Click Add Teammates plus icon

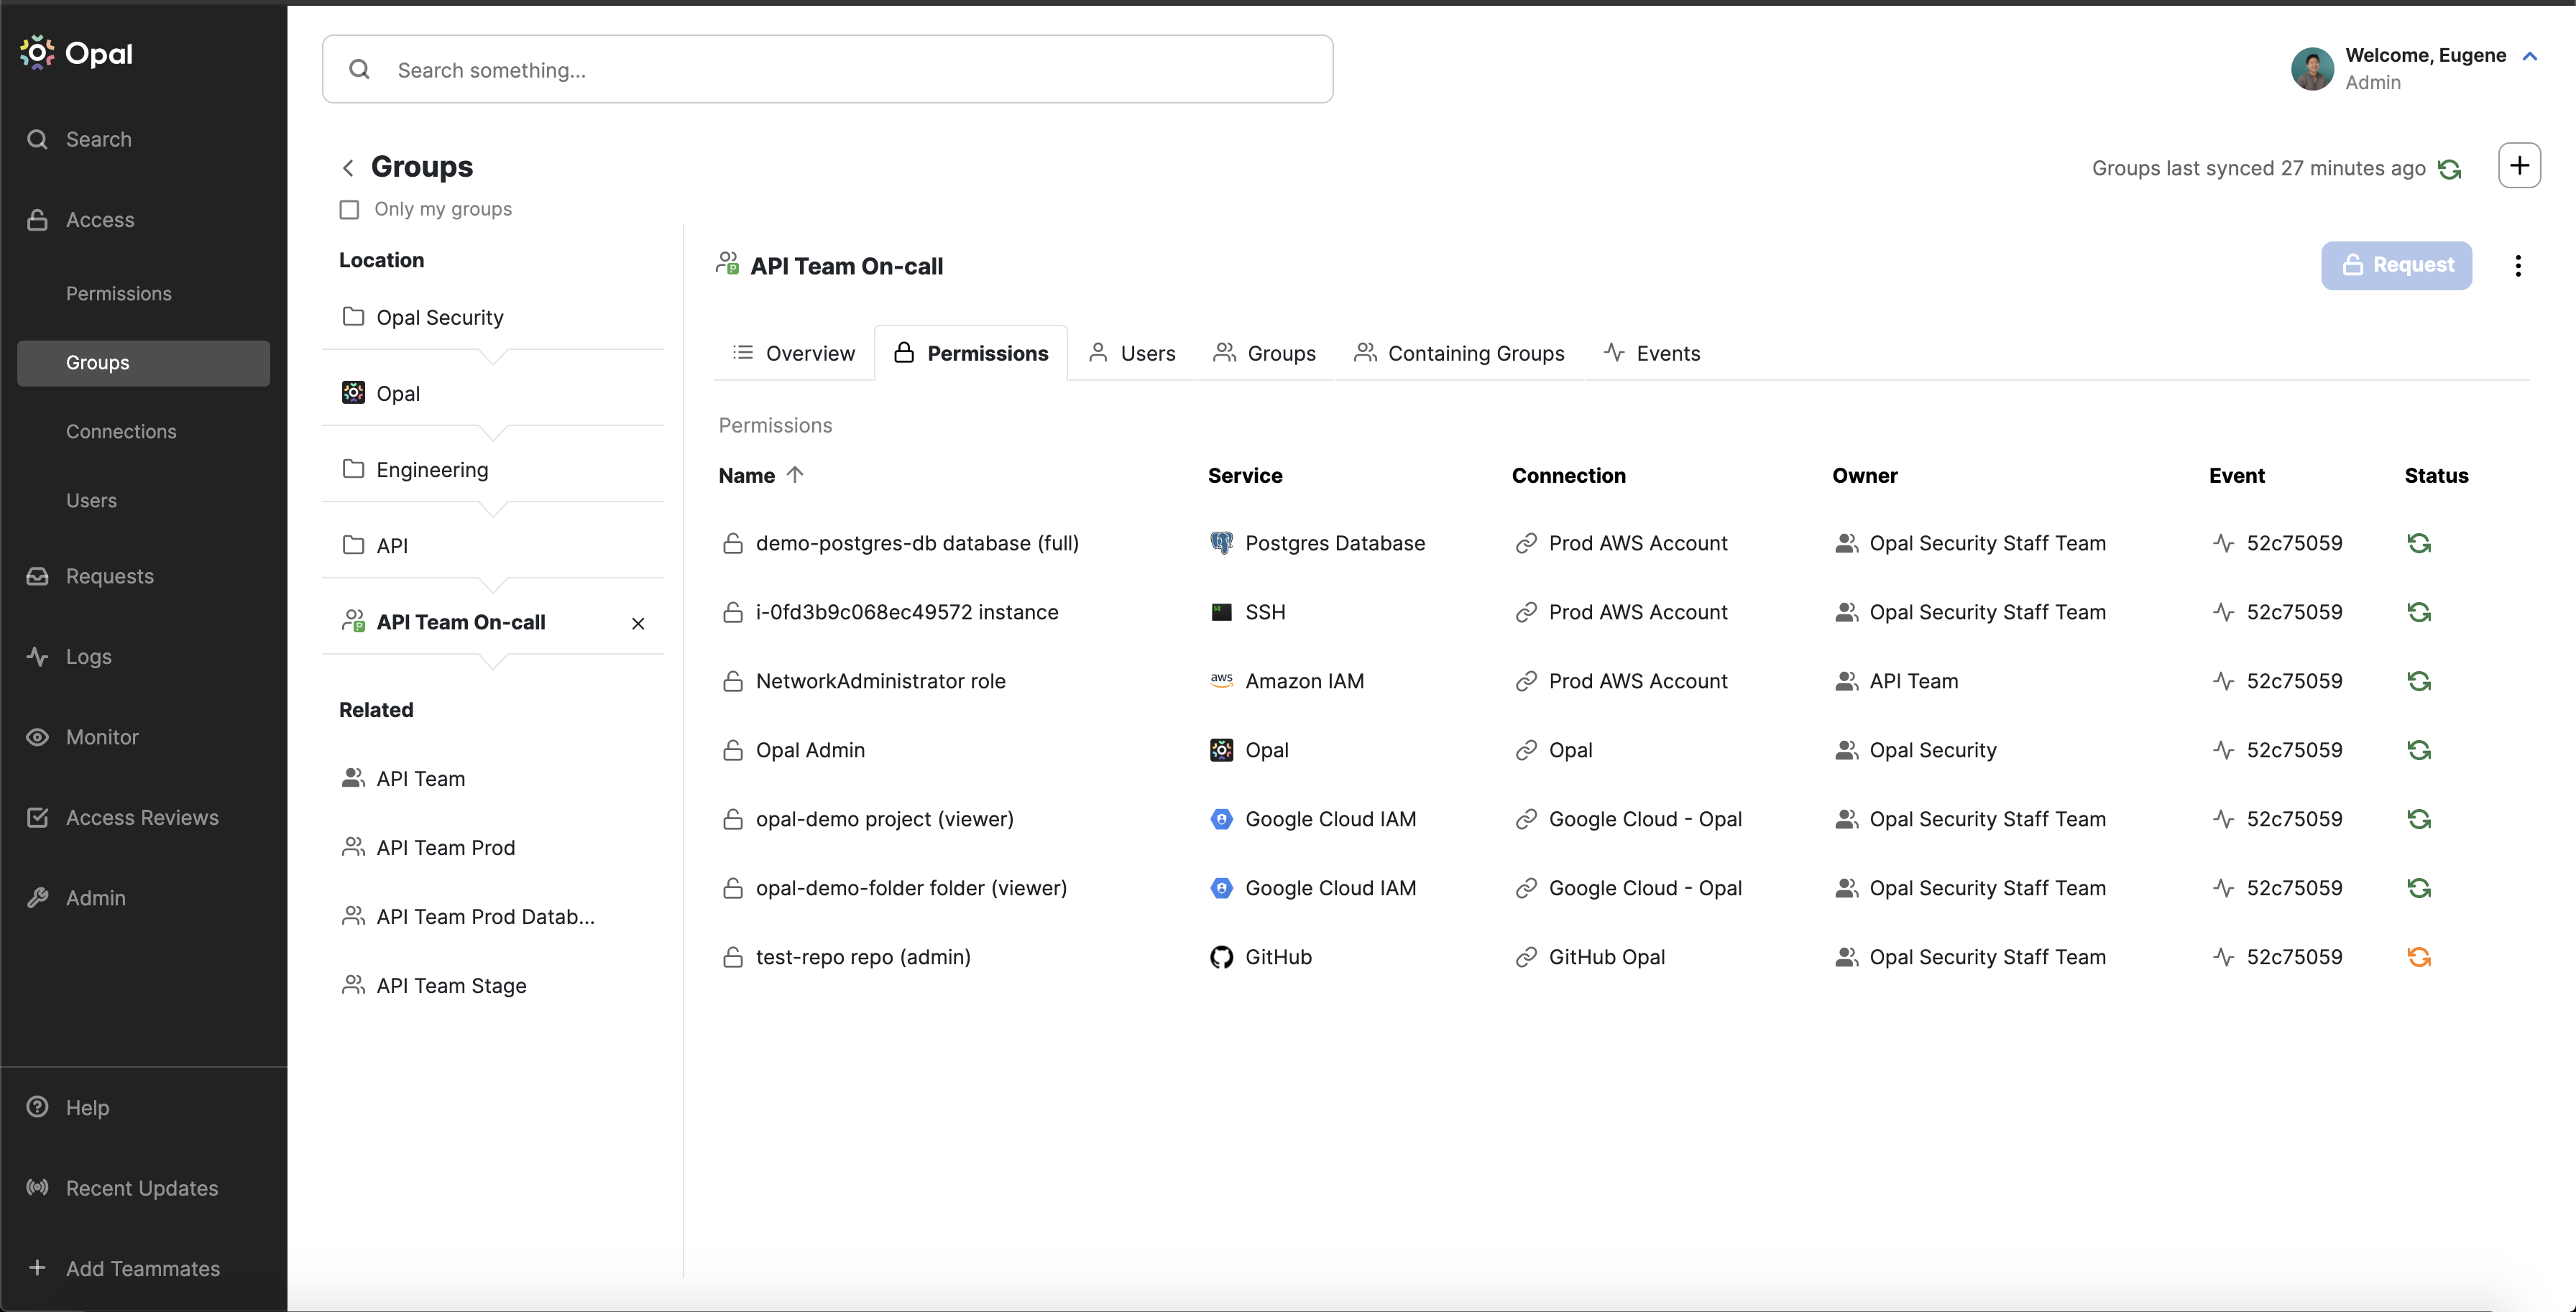[37, 1268]
